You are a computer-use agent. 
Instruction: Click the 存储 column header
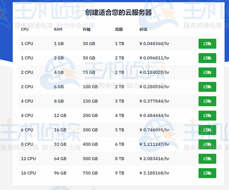(86, 29)
